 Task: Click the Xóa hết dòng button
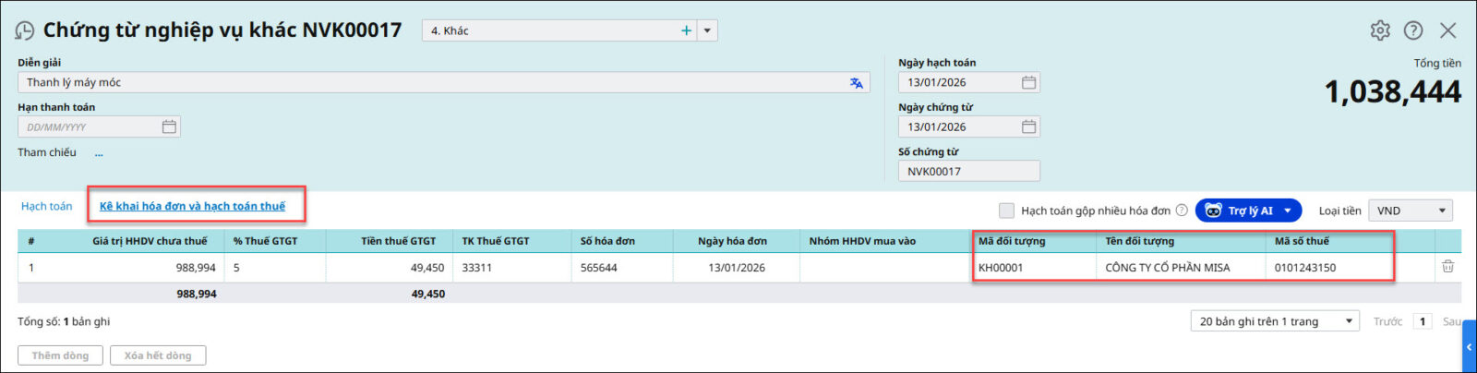click(158, 355)
